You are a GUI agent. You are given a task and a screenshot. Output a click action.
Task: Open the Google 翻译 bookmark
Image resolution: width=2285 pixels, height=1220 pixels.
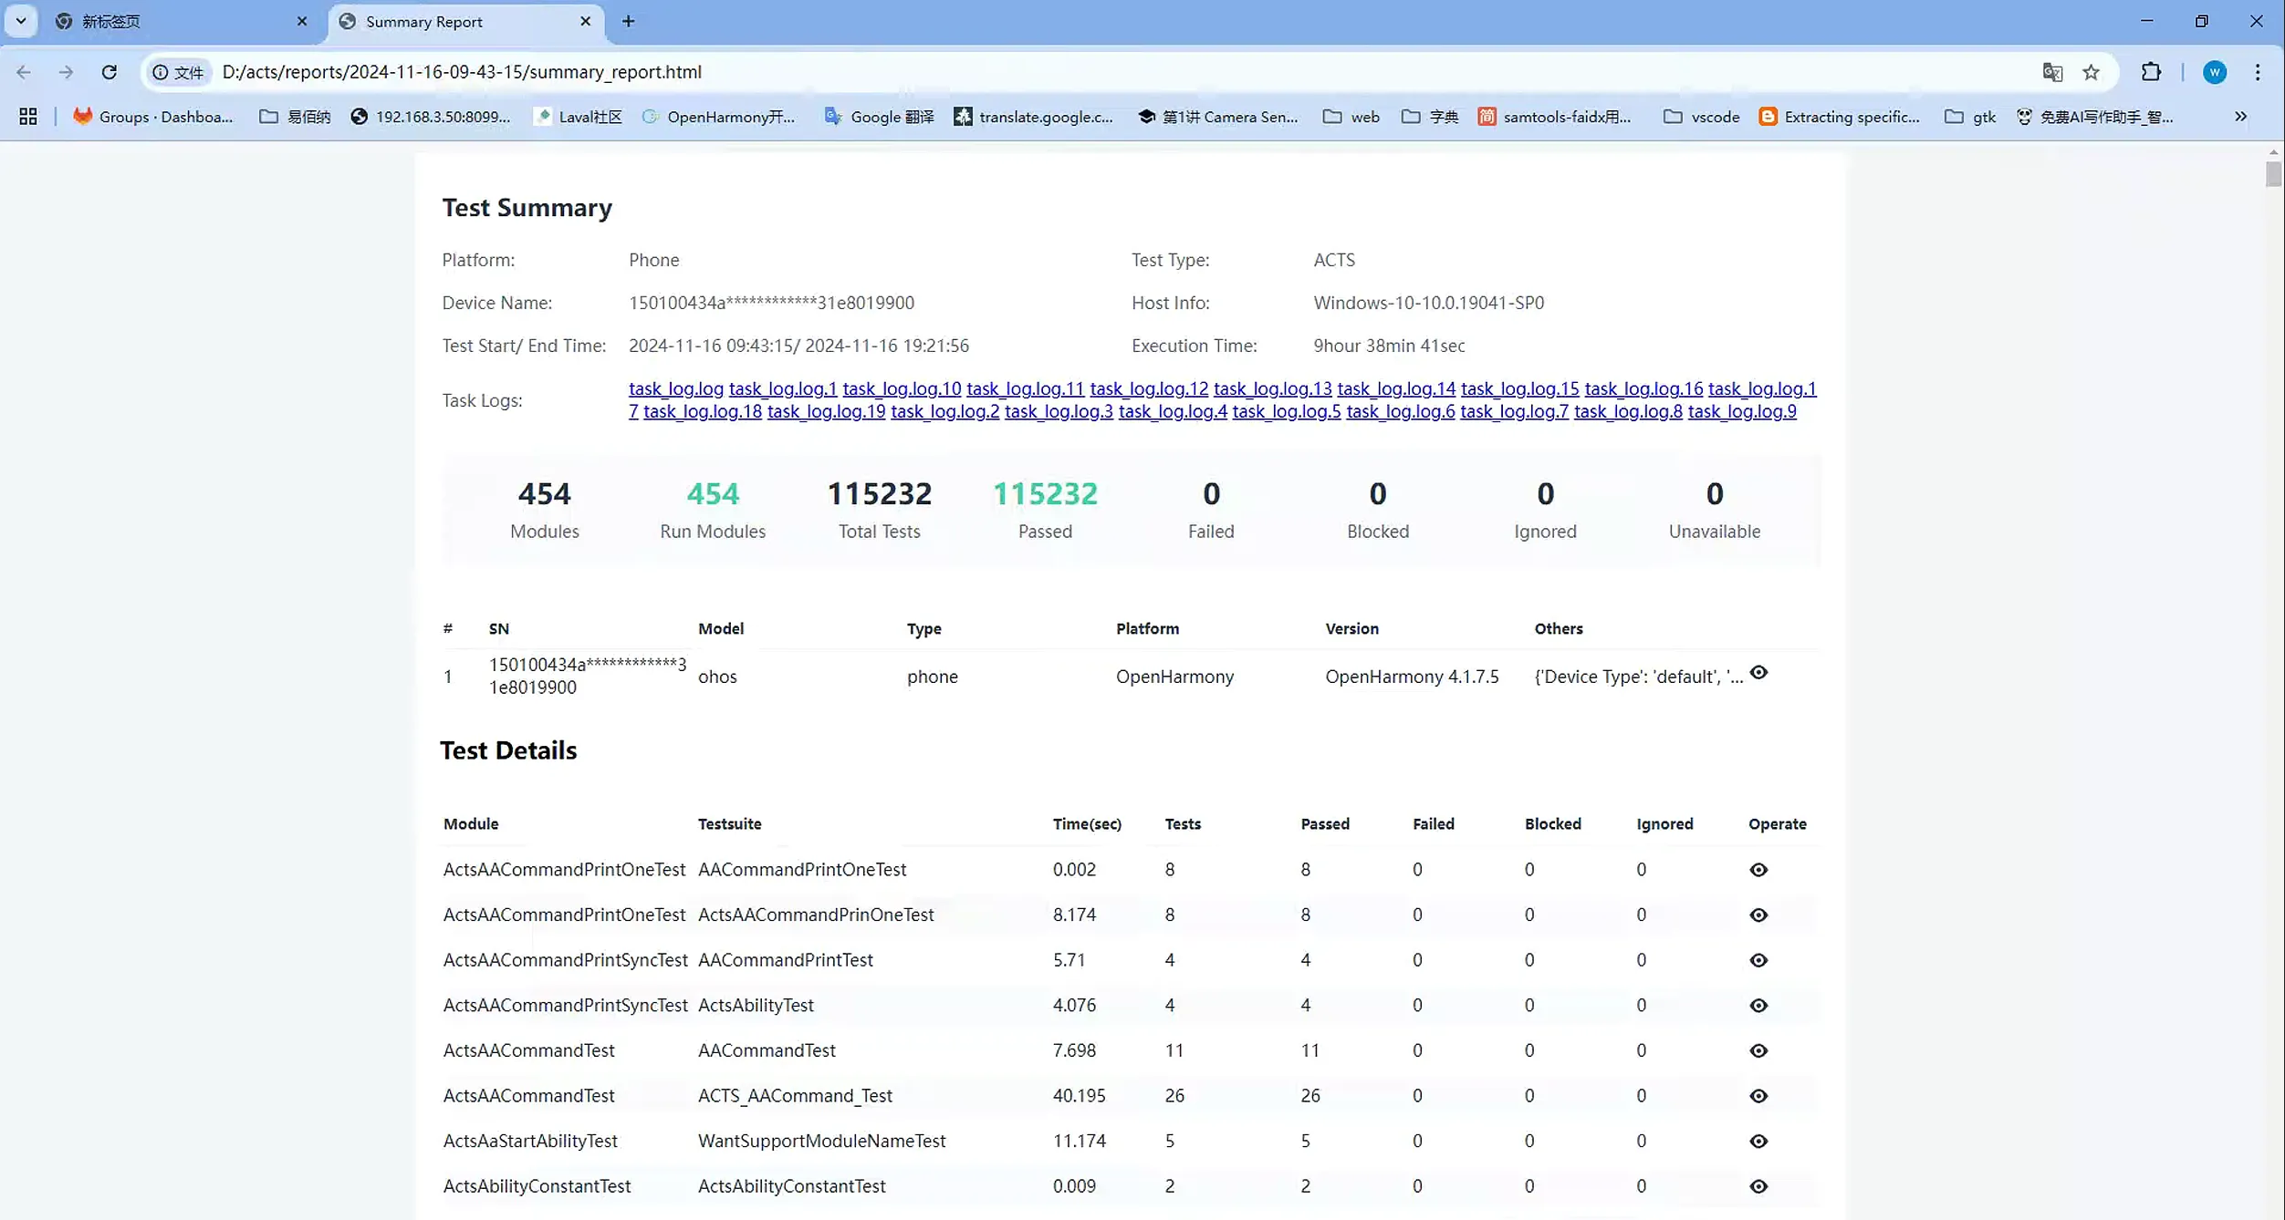coord(880,117)
